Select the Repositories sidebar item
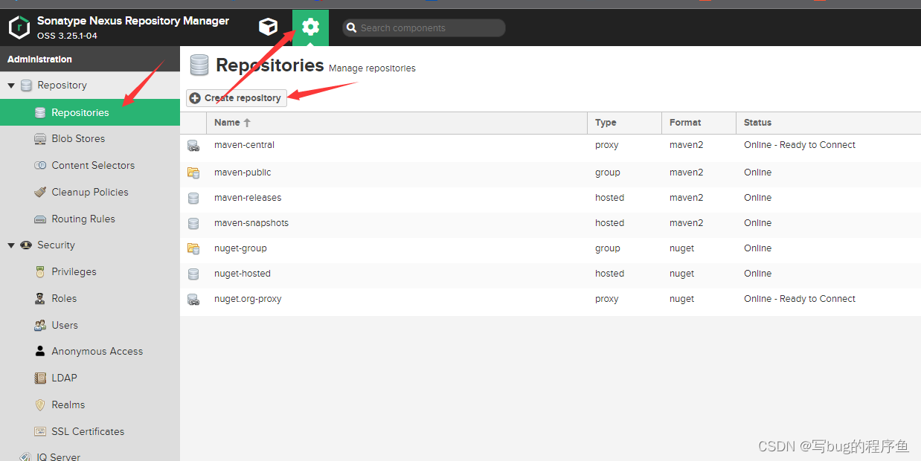Viewport: 921px width, 461px height. pos(90,112)
